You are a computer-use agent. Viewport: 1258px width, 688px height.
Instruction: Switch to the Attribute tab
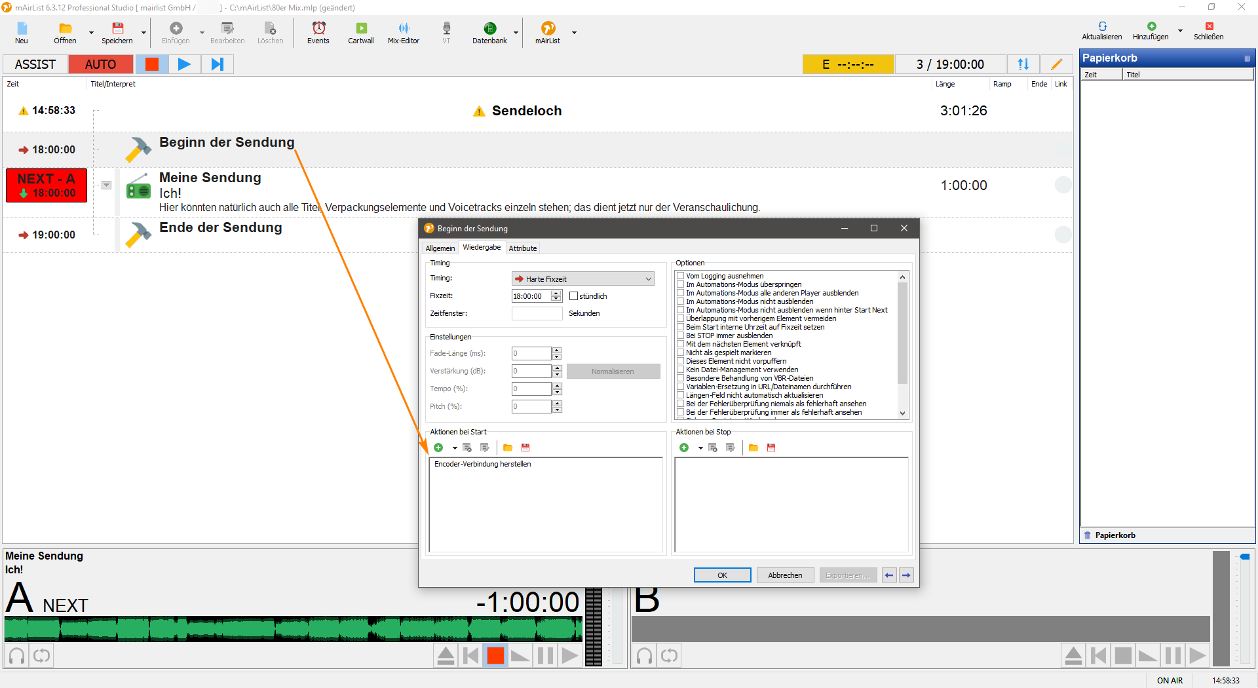coord(522,248)
